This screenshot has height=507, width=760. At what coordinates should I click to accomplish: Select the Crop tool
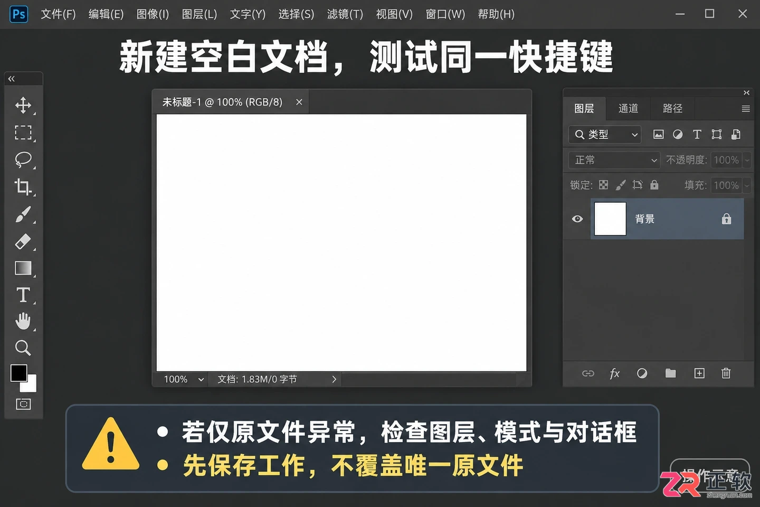(x=23, y=187)
